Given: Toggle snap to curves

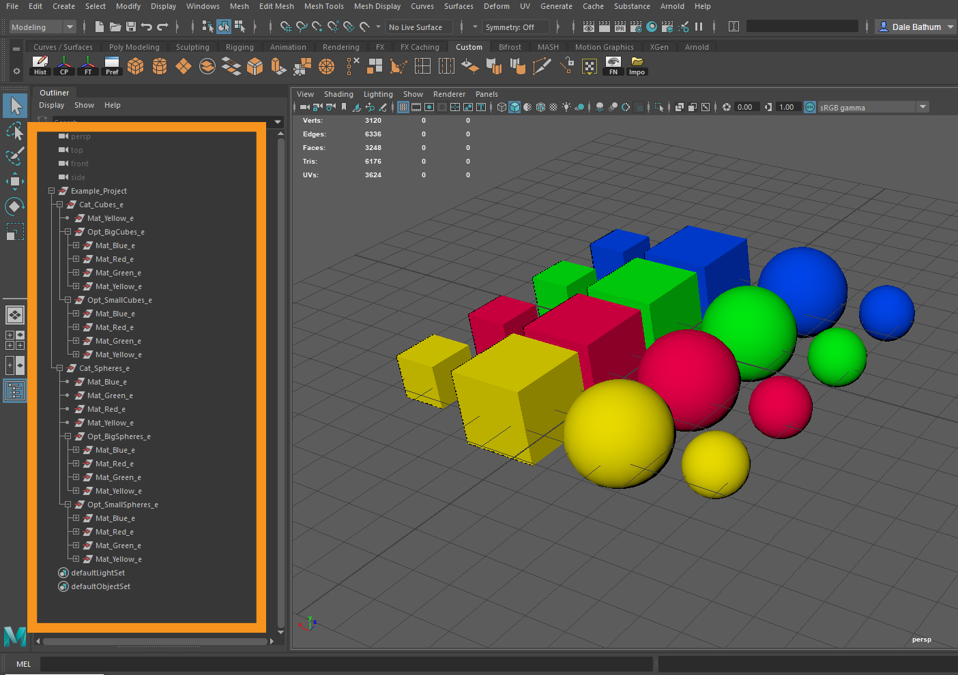Looking at the screenshot, I should (x=302, y=27).
